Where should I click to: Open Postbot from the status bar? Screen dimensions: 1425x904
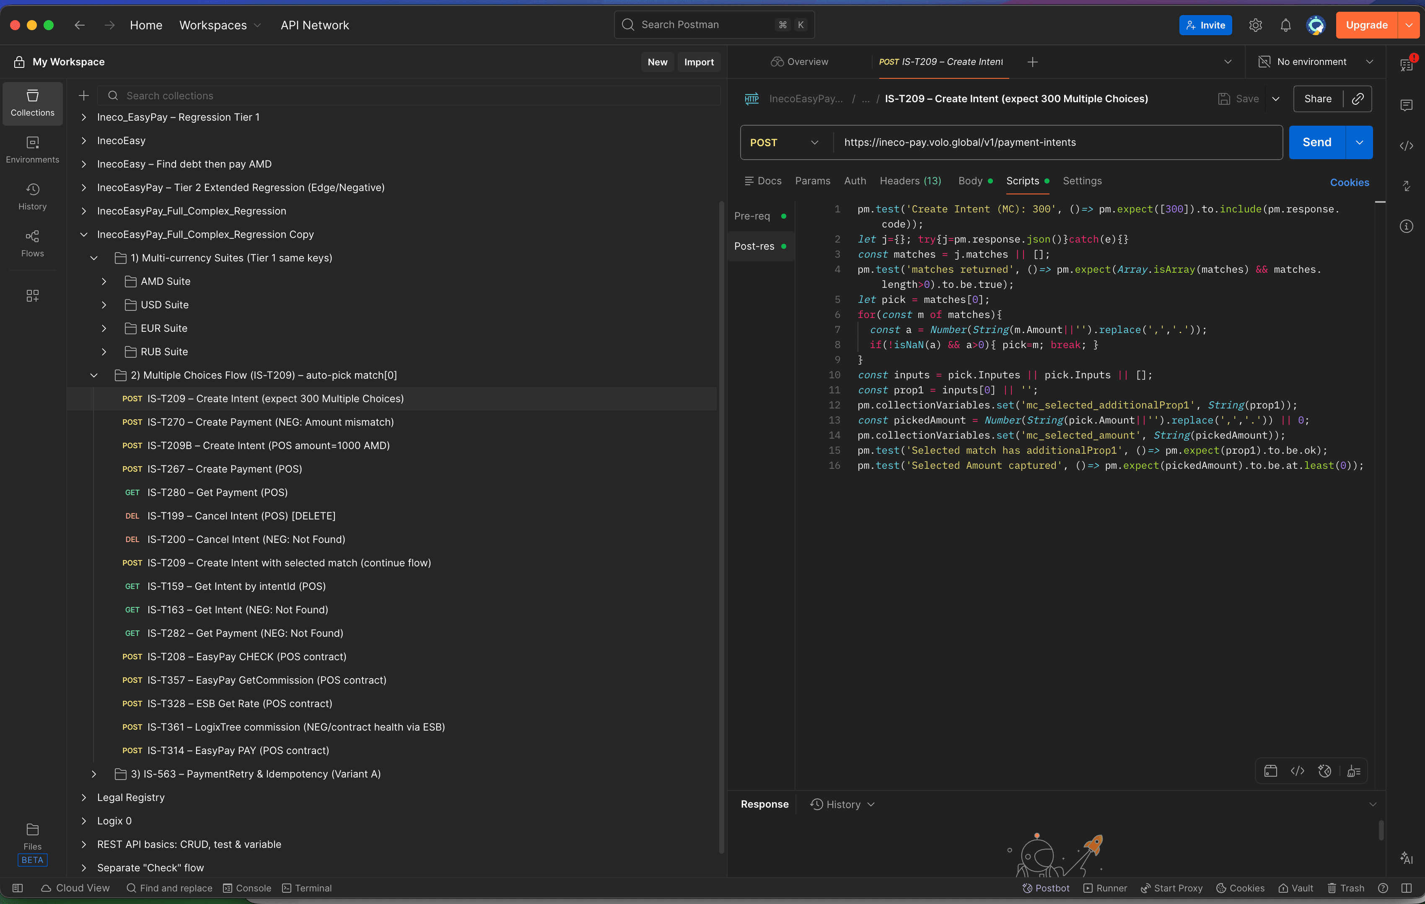[x=1046, y=887]
